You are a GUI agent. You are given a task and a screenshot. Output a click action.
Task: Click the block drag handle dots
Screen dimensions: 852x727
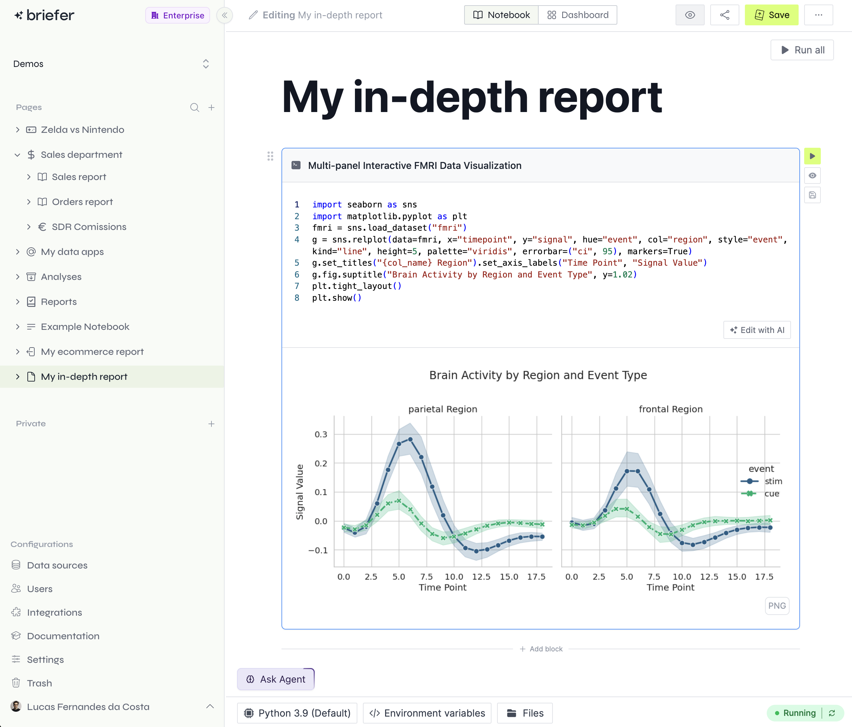270,156
